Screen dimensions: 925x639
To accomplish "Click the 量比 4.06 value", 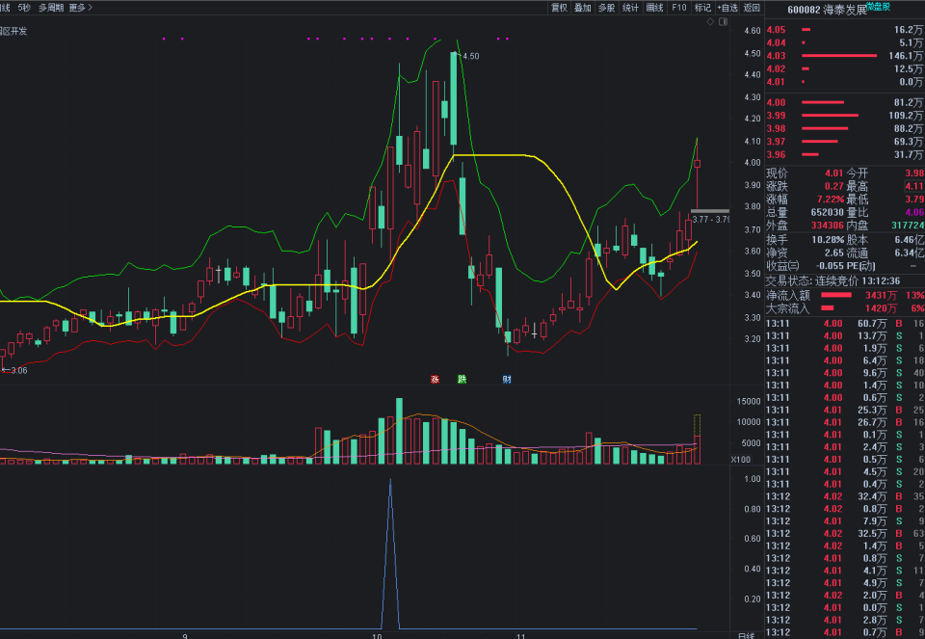I will (x=914, y=212).
